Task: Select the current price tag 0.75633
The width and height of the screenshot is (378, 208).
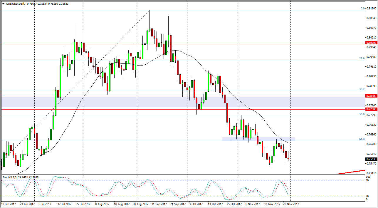Action: (x=371, y=158)
